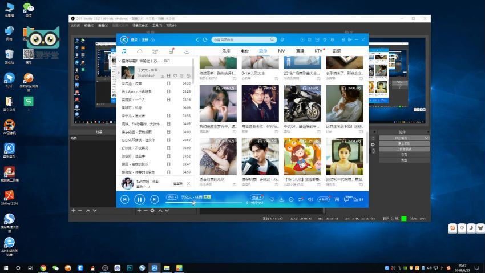
Task: Toggle the loop play mode icon
Action: coord(301,199)
